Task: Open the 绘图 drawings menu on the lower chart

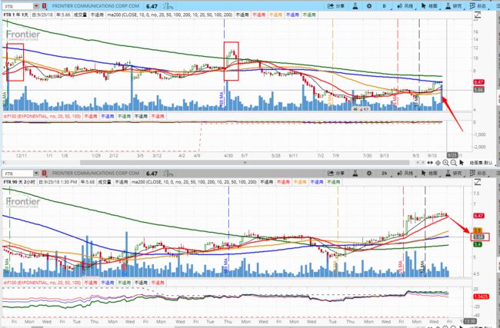Action: pyautogui.click(x=430, y=174)
